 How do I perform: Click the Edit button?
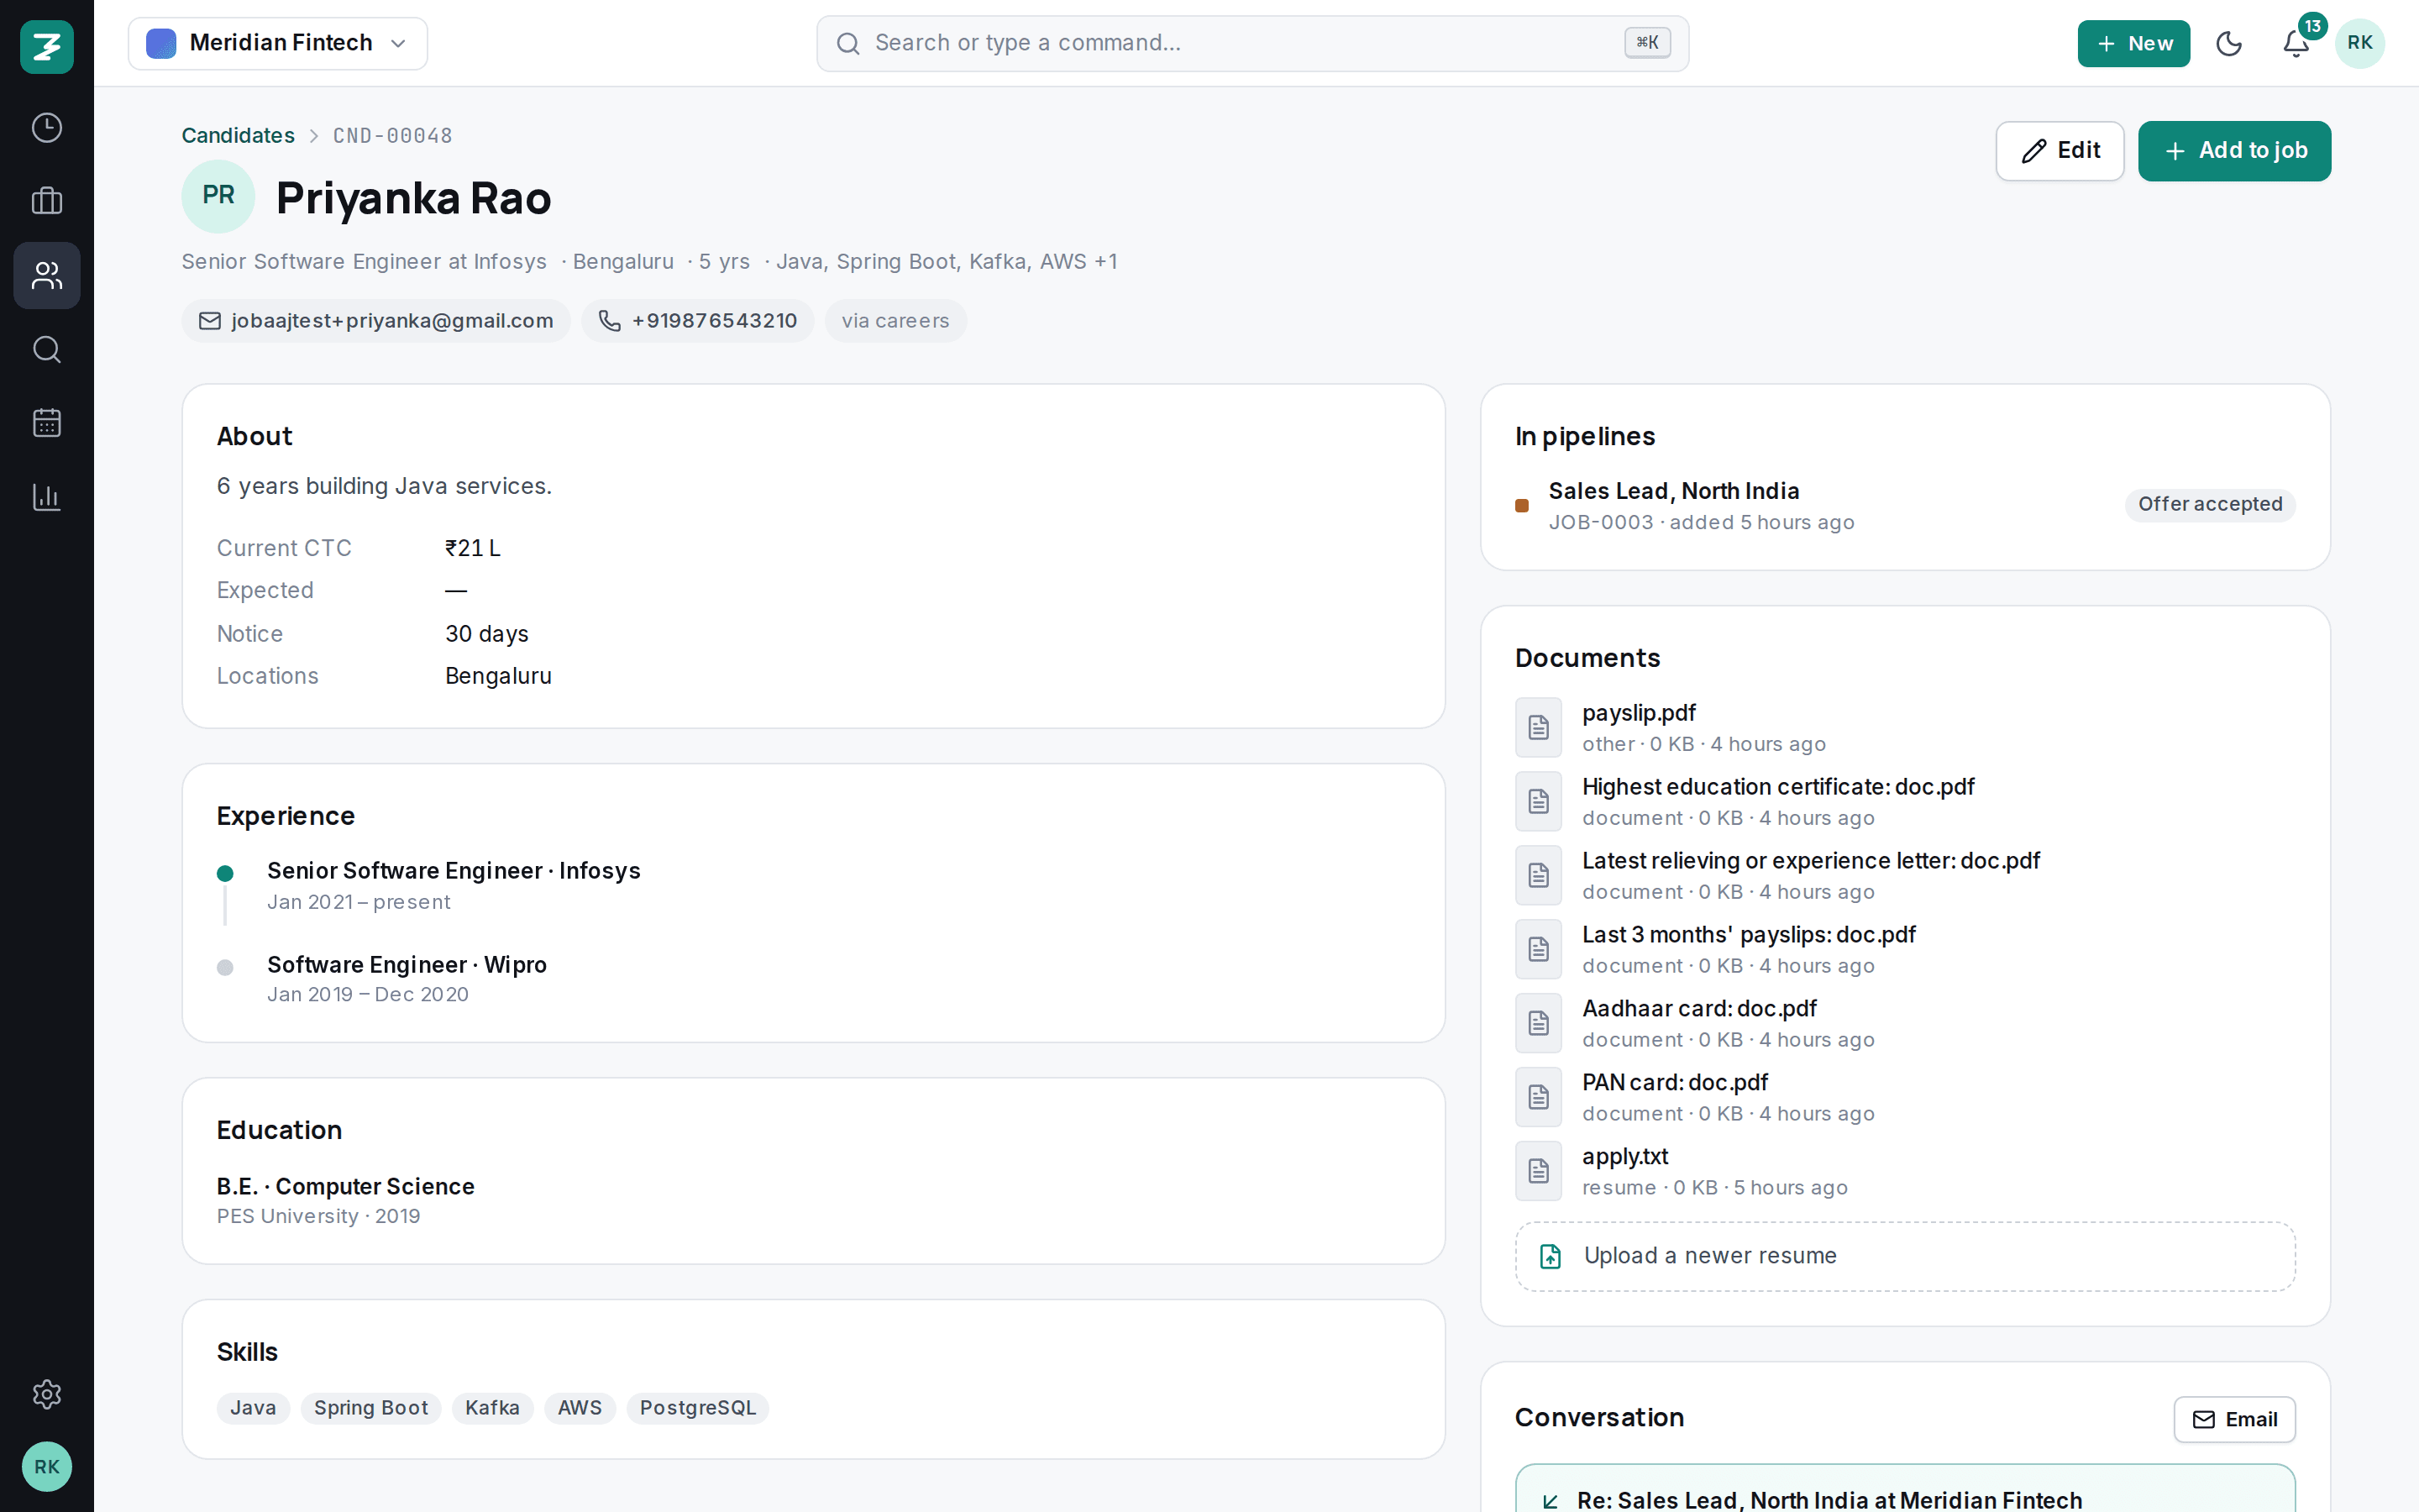2060,151
